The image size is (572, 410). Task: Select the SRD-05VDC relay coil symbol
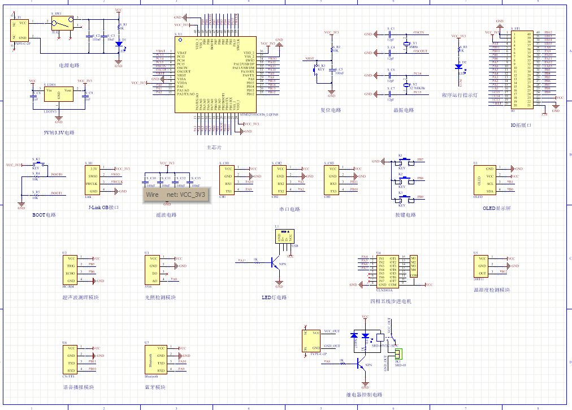point(380,338)
